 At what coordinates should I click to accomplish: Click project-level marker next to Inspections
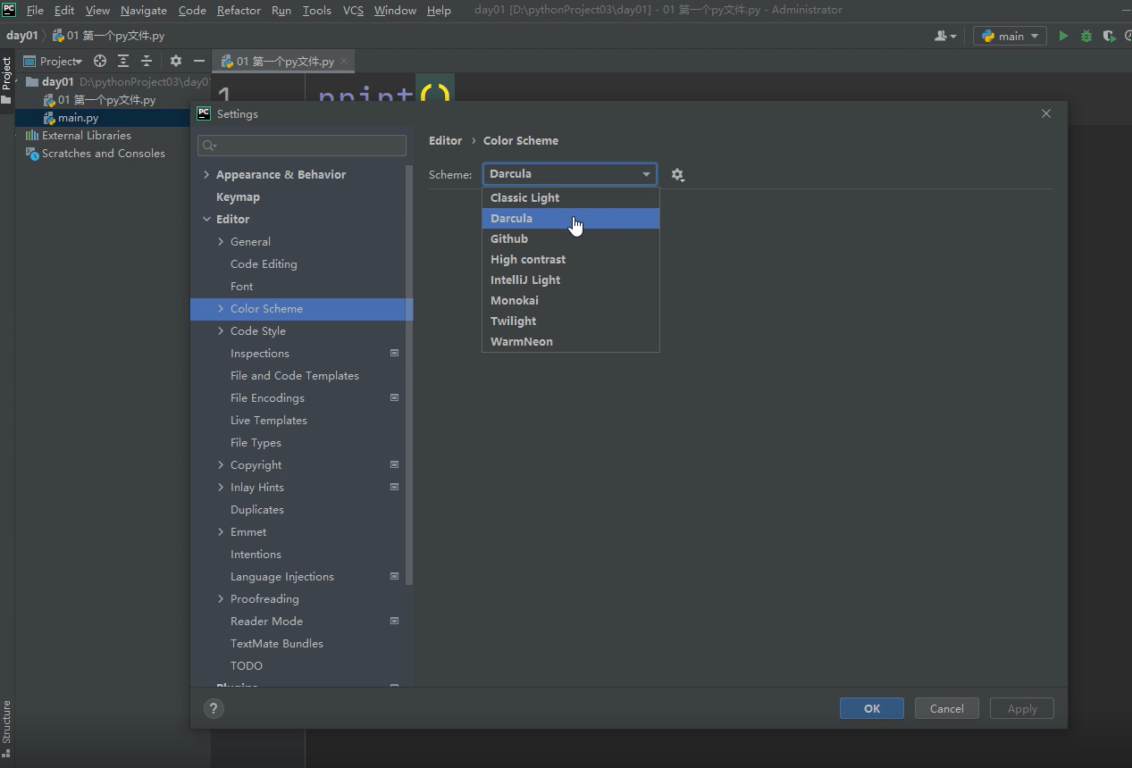click(394, 353)
